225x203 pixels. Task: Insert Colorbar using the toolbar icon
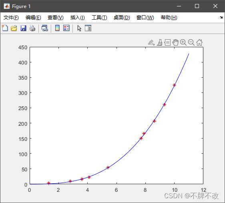point(57,28)
